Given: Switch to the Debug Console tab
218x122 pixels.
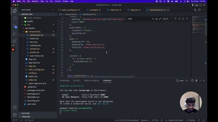Looking at the screenshot, I should (92, 81).
